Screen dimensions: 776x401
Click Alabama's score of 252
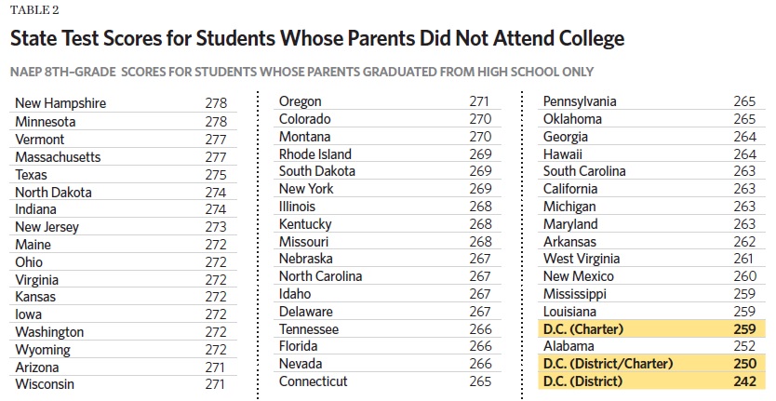(x=744, y=346)
